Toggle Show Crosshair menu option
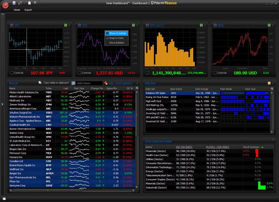This screenshot has height=202, width=279. point(116,33)
